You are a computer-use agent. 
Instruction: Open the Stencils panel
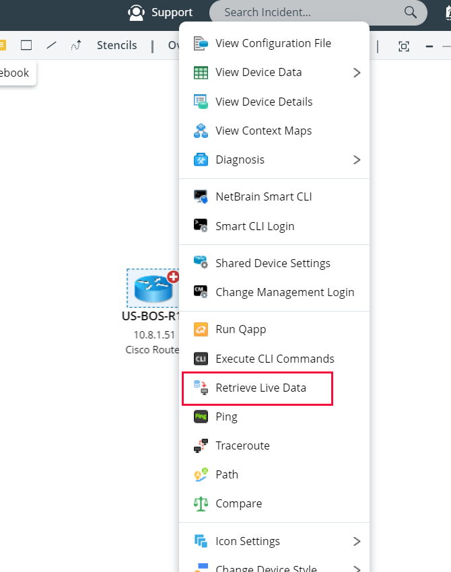[116, 45]
